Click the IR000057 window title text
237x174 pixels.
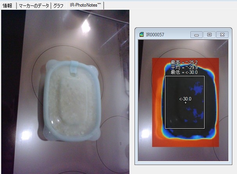pos(155,35)
